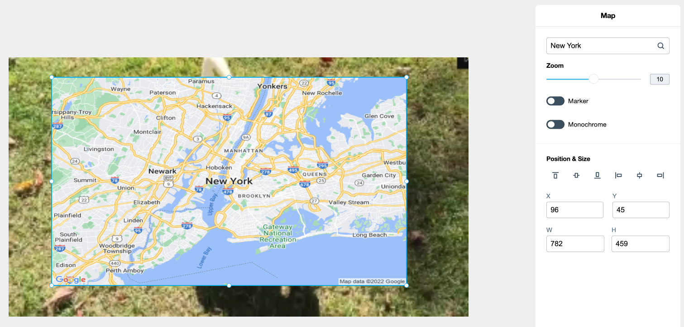Click the bottom-center resize handle of map
The width and height of the screenshot is (684, 327).
[x=229, y=285]
